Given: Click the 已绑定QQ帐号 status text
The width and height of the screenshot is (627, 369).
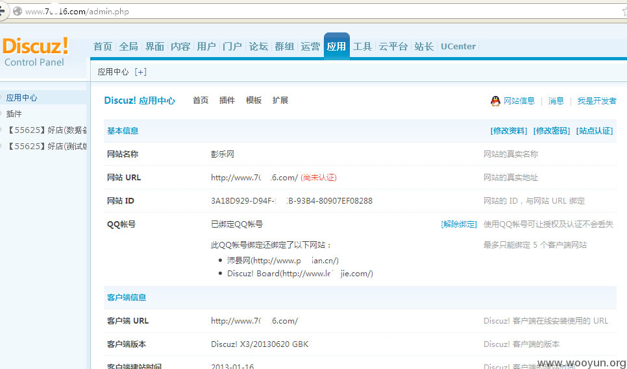Looking at the screenshot, I should pyautogui.click(x=237, y=224).
